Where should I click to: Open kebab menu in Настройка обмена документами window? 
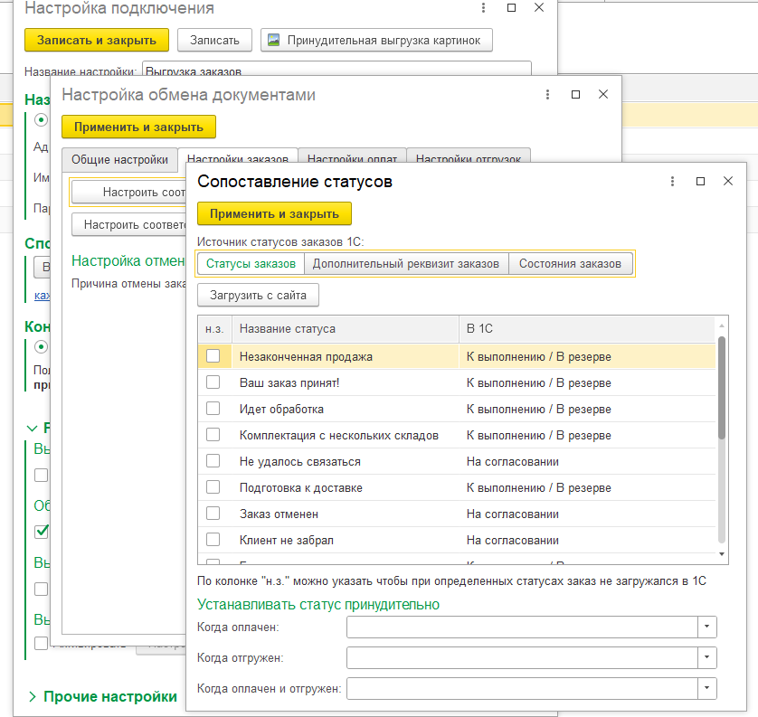[547, 94]
